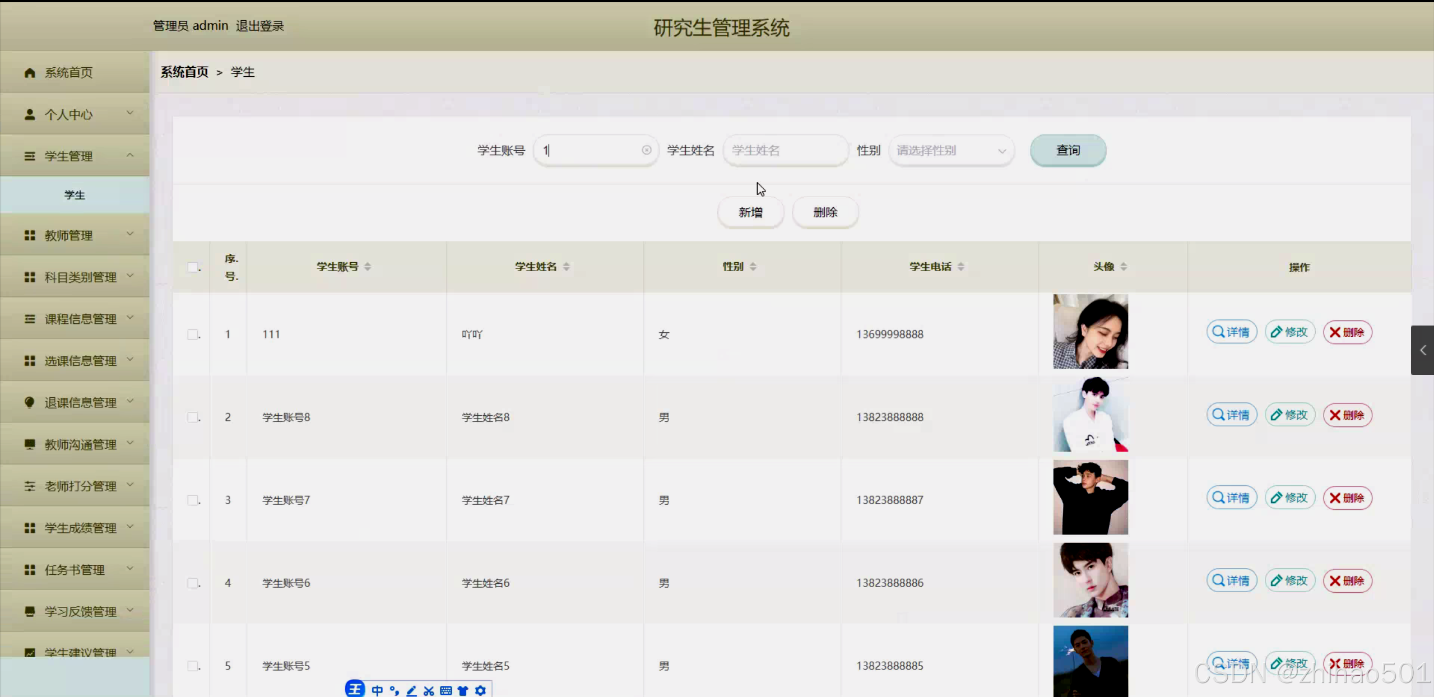Click the home icon beside 系统首页
The height and width of the screenshot is (697, 1434).
pyautogui.click(x=30, y=72)
